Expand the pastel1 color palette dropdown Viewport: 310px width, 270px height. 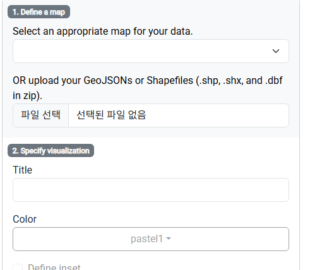point(151,239)
